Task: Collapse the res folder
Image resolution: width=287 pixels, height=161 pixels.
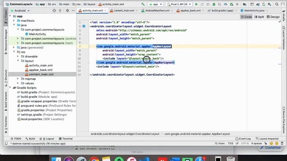Action: click(x=14, y=52)
